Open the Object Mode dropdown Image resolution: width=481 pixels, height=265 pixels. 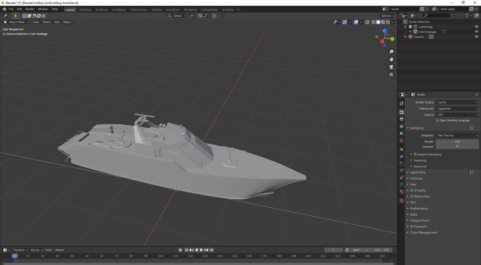pyautogui.click(x=16, y=22)
